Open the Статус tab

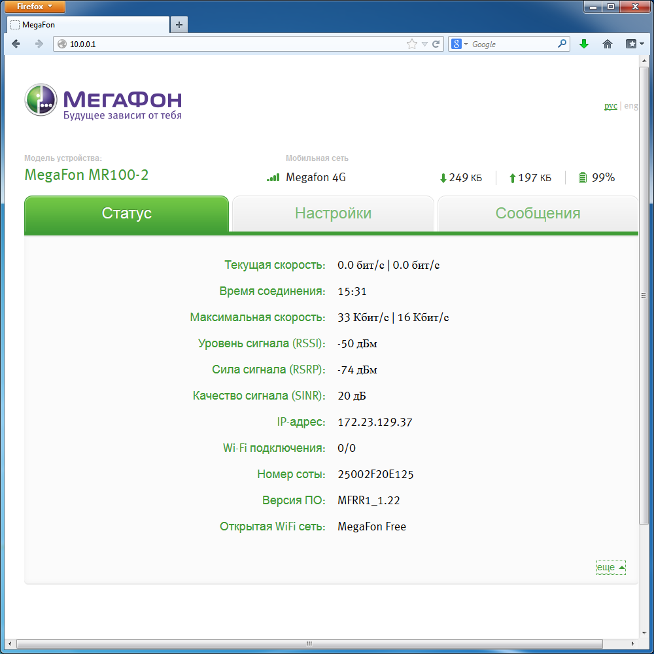[126, 213]
